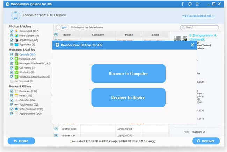Image resolution: width=227 pixels, height=152 pixels.
Task: Uncheck the Brother Yan row checkbox
Action: click(56, 135)
